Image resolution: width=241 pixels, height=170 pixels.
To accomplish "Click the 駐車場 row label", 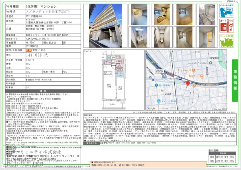I will pos(10,87).
